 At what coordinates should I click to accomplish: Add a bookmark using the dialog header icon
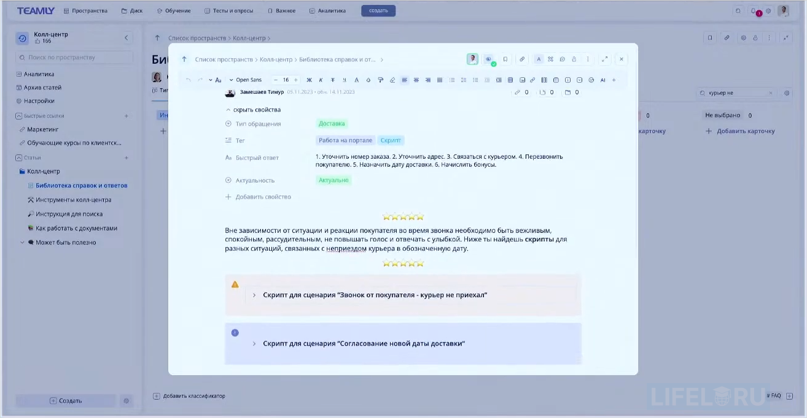click(x=505, y=59)
